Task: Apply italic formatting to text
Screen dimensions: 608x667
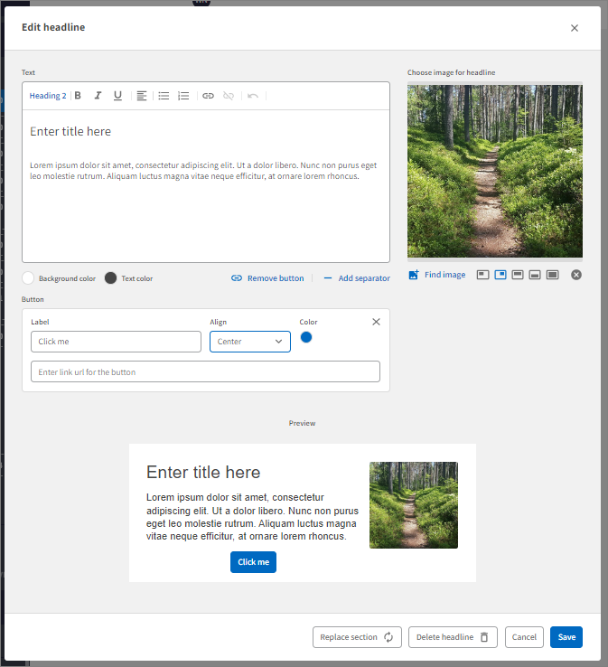Action: click(98, 96)
